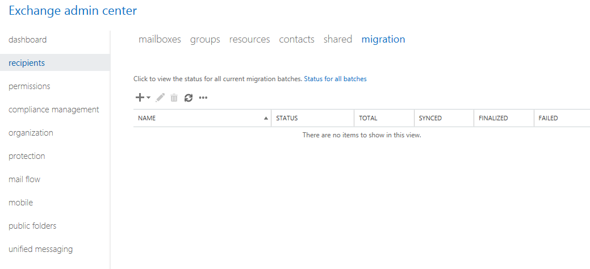Open the contacts tab
Image resolution: width=590 pixels, height=269 pixels.
pyautogui.click(x=296, y=39)
